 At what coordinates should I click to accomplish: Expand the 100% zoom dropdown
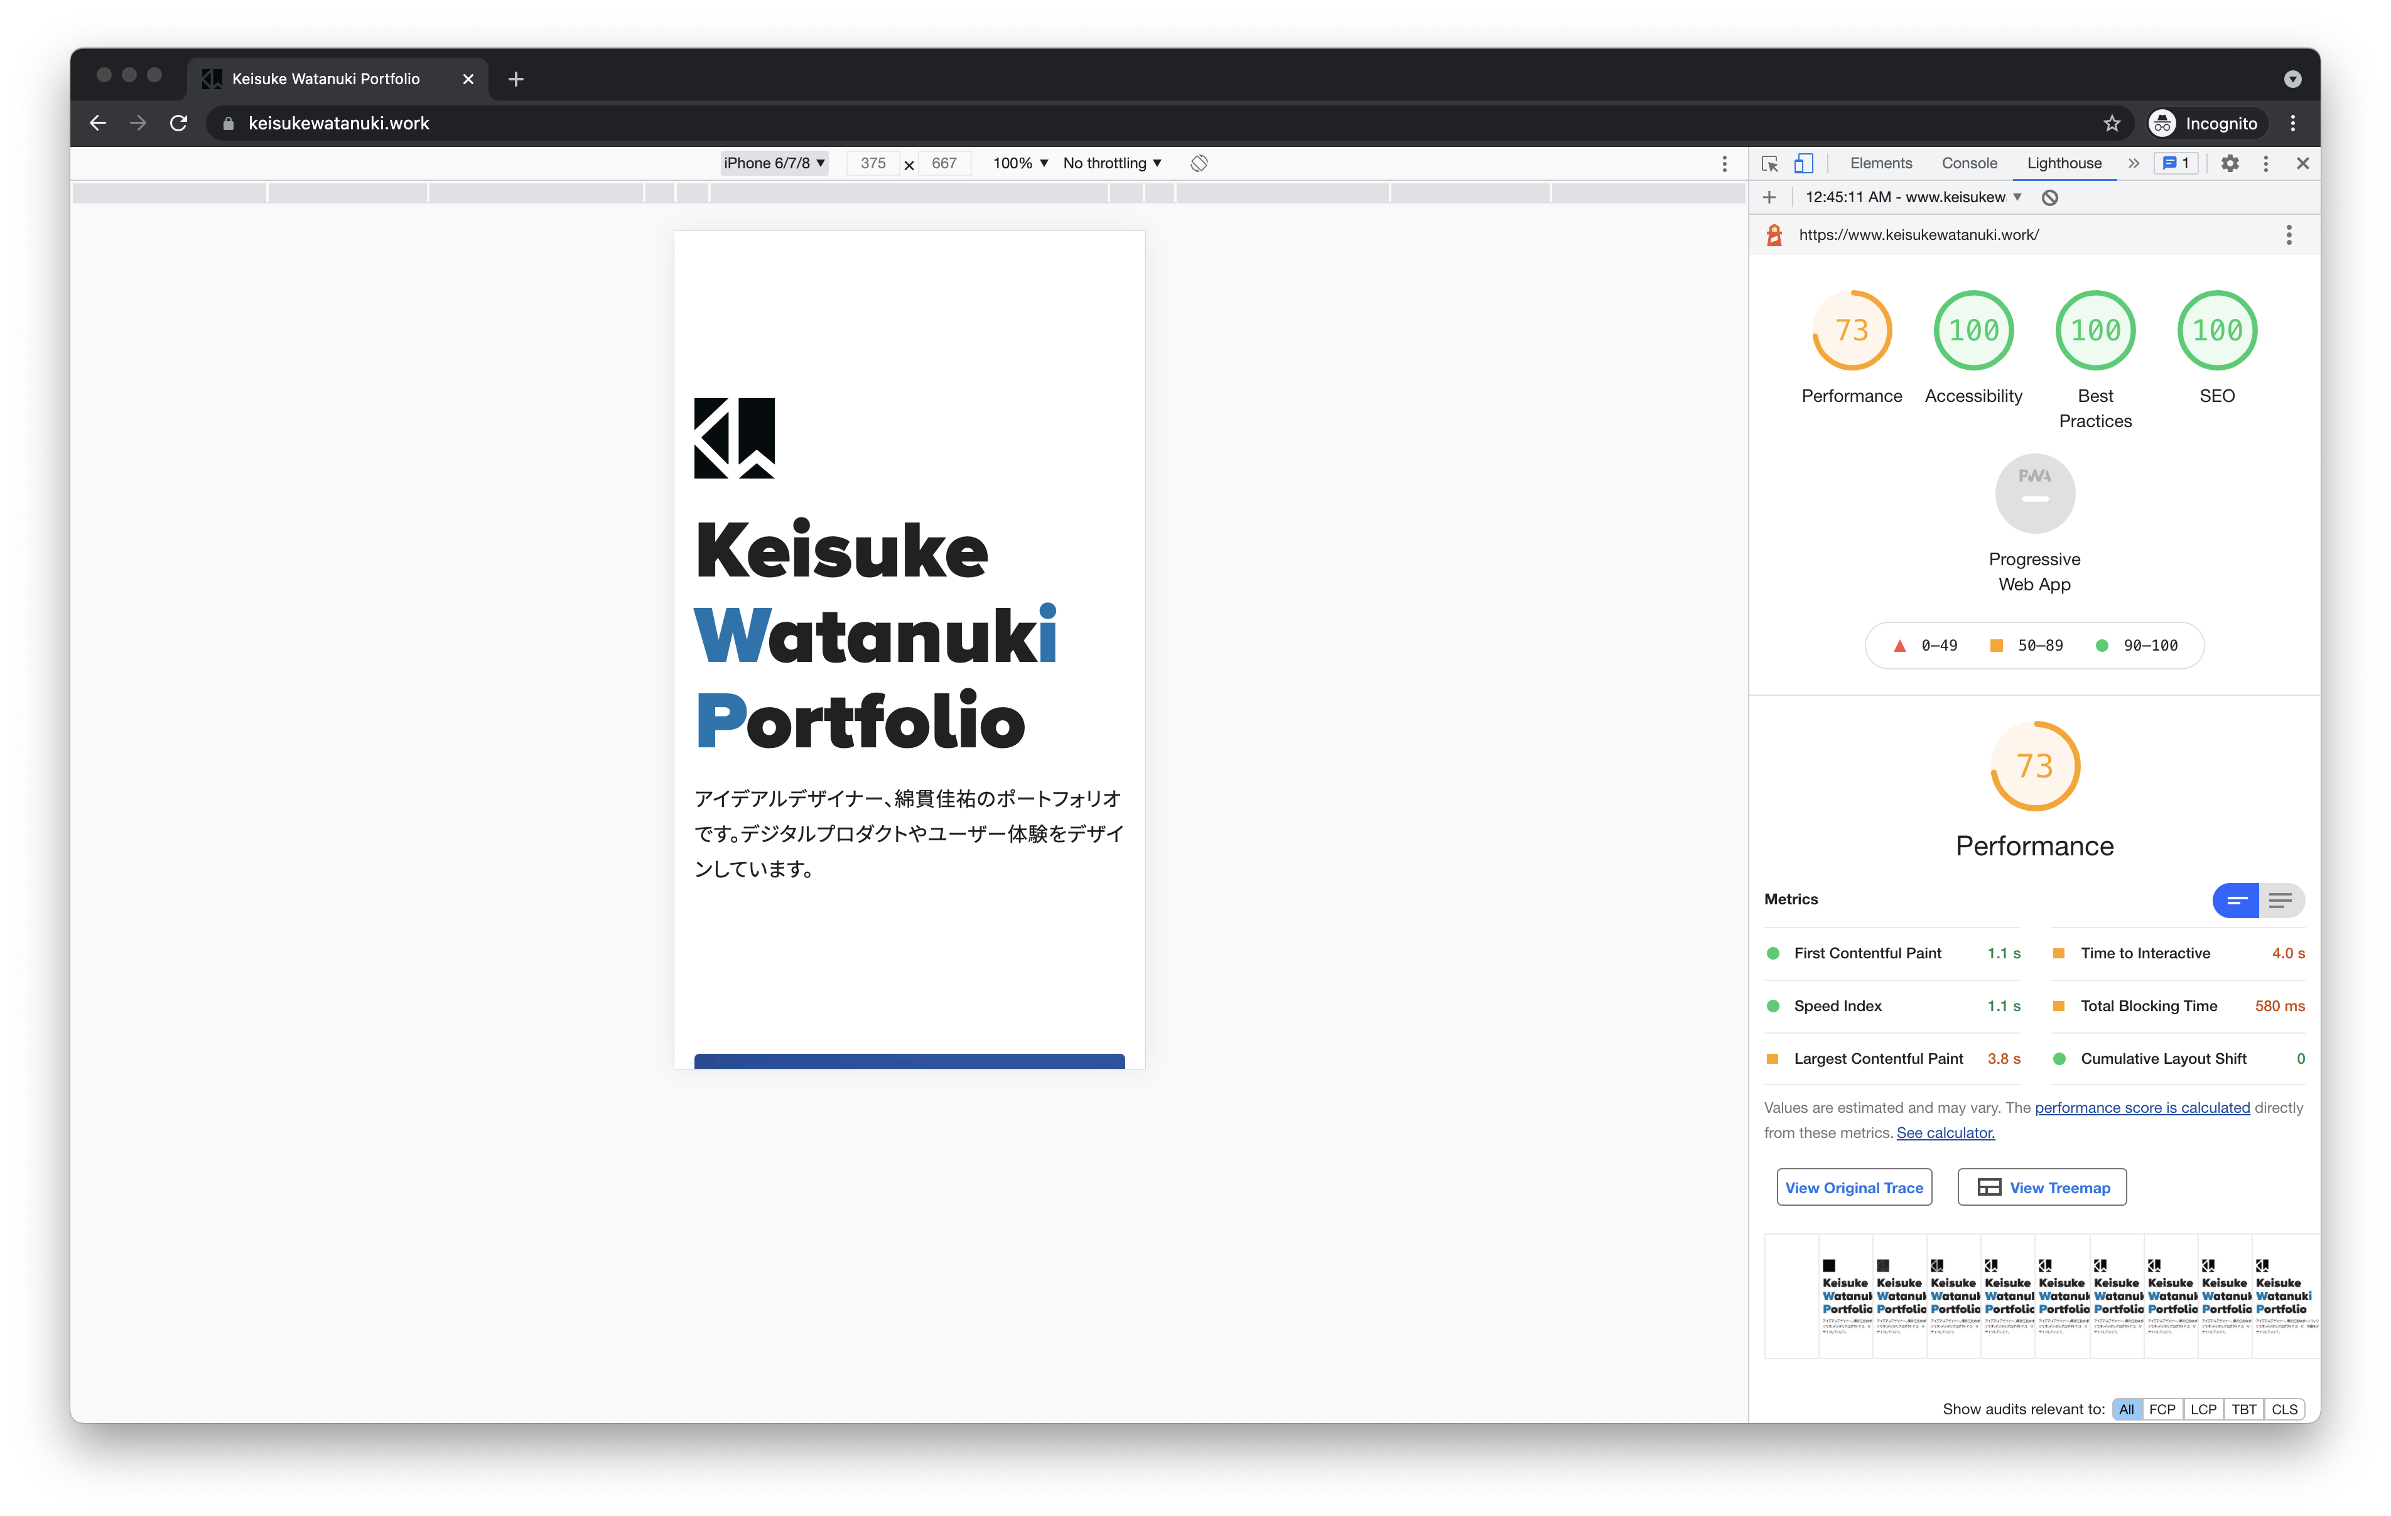pos(1020,163)
